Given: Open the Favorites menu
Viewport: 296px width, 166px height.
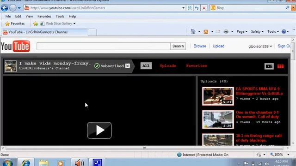Looking at the screenshot, I should tap(44, 17).
